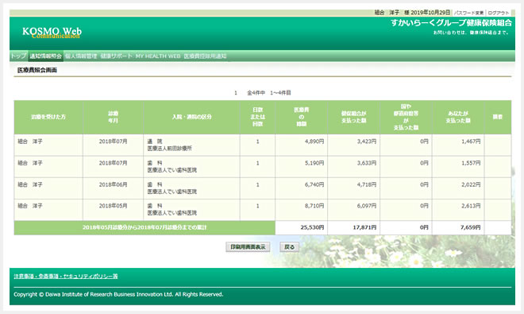Image resolution: width=524 pixels, height=314 pixels.
Task: Click the KOSMO Web Communication logo
Action: point(52,33)
